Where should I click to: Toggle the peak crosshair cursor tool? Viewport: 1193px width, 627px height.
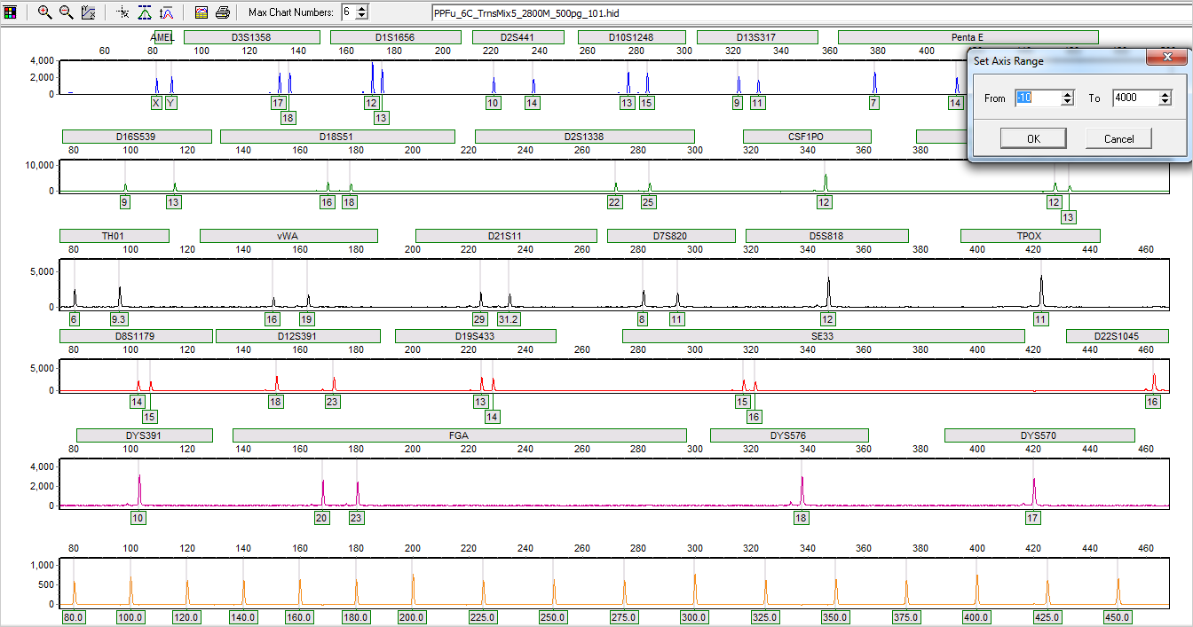pyautogui.click(x=122, y=12)
